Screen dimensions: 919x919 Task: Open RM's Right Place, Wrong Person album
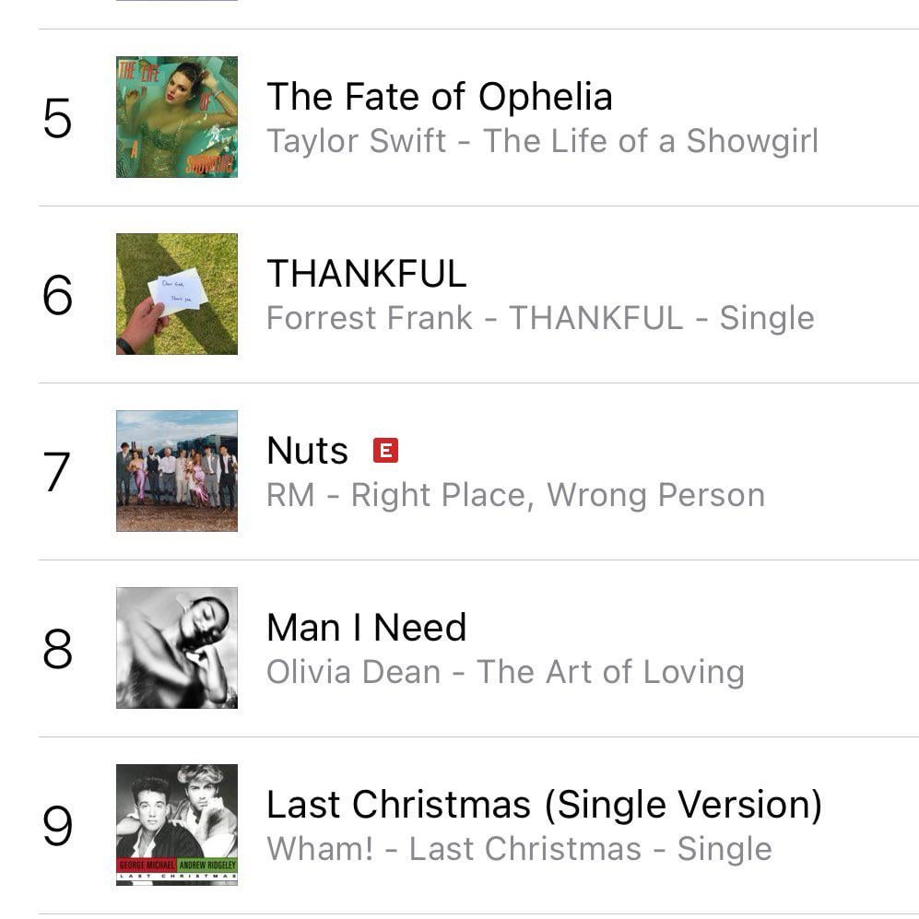516,495
